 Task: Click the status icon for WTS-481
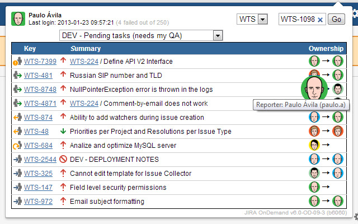pyautogui.click(x=17, y=75)
